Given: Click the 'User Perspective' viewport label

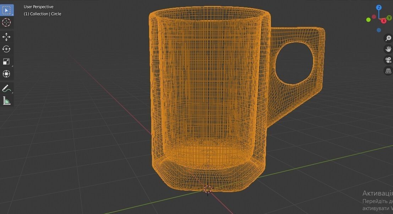Looking at the screenshot, I should click(x=39, y=7).
